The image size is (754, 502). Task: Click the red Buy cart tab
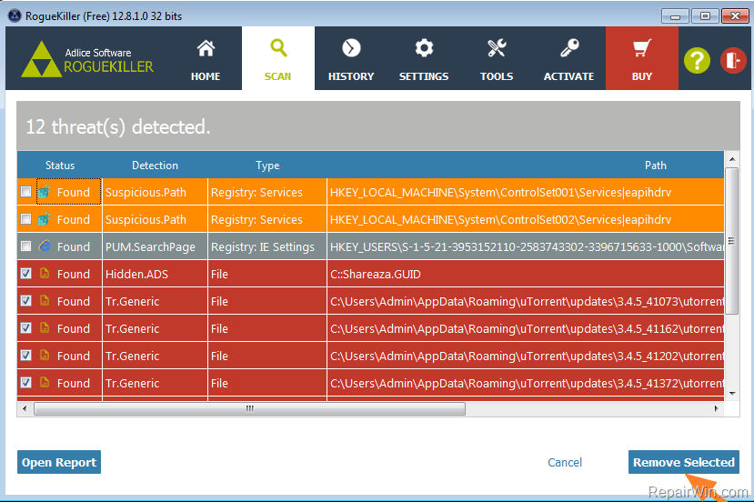[x=642, y=59]
